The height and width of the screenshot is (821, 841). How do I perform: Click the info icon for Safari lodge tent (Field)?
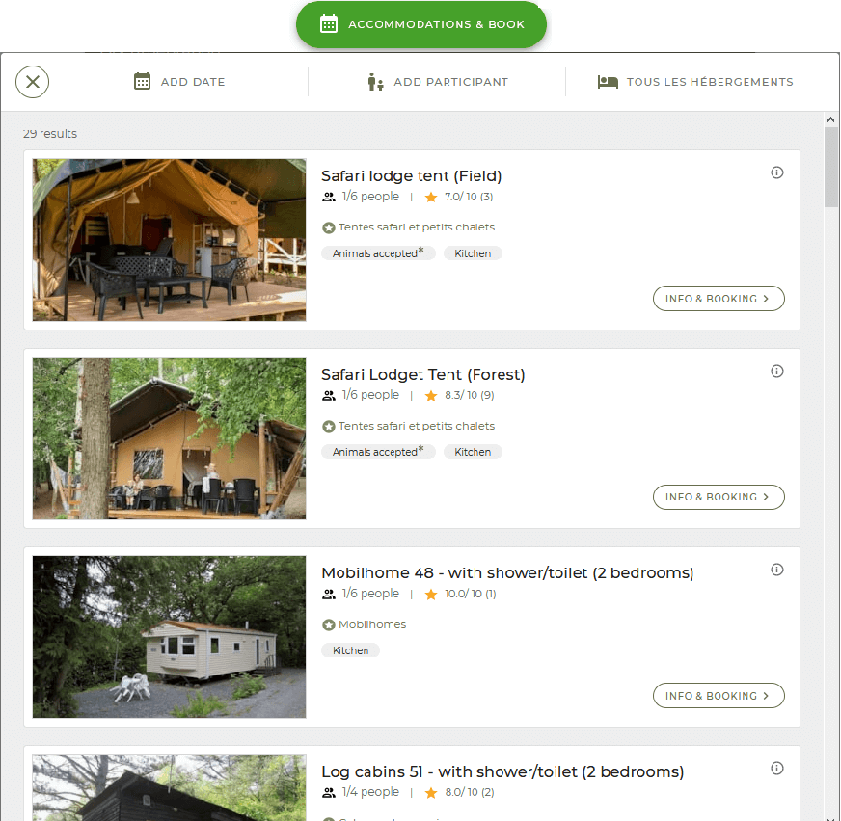click(777, 172)
